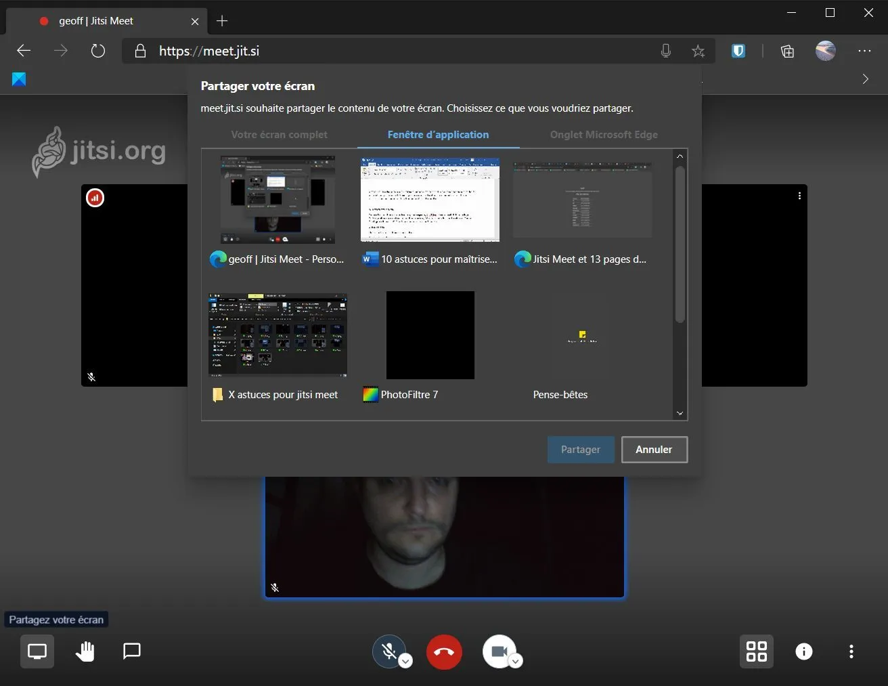Select the Onglet Microsoft Edge tab
Image resolution: width=888 pixels, height=686 pixels.
(x=604, y=135)
